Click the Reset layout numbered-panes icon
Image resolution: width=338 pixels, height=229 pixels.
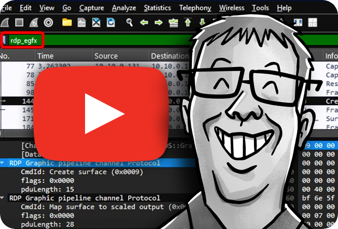[312, 22]
